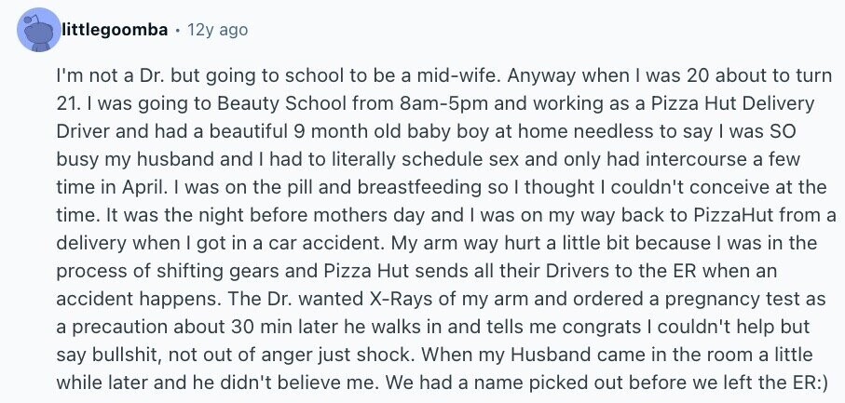This screenshot has width=845, height=403.
Task: Open the littlegoomba username profile link
Action: [115, 30]
